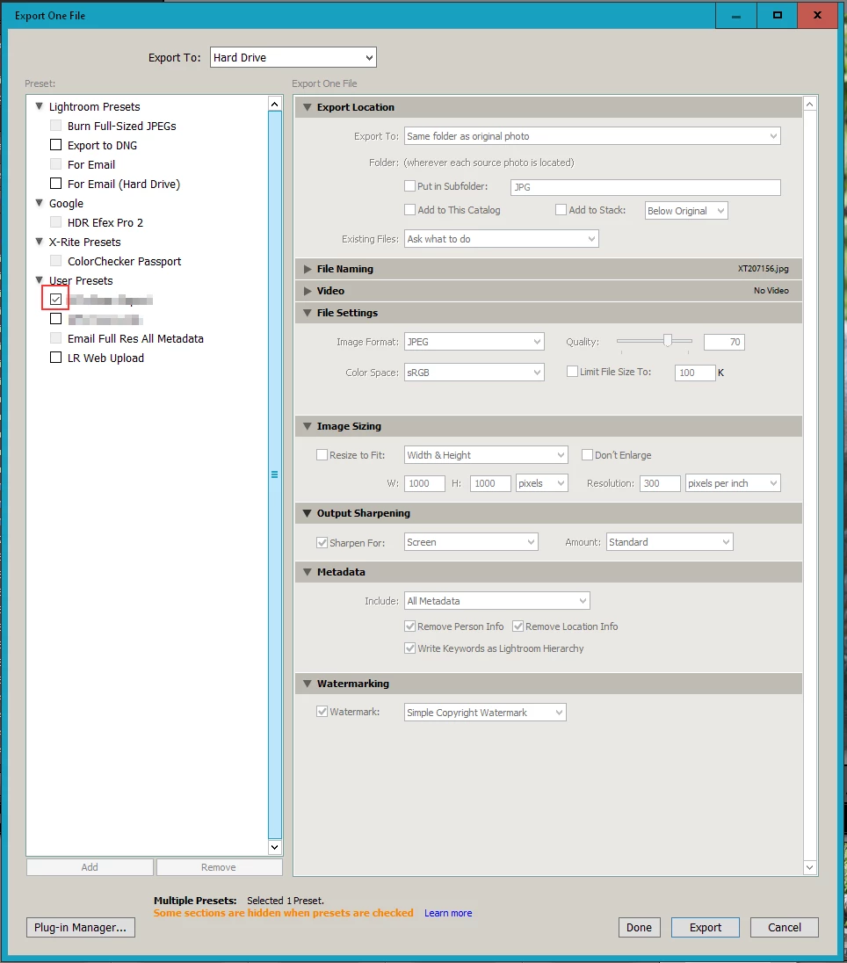This screenshot has height=963, width=847.
Task: Click the Done button
Action: coord(640,927)
